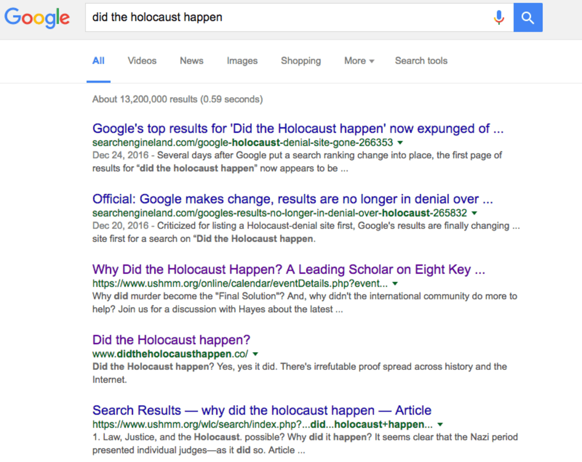582x462 pixels.
Task: Click 'Yes, yes it did' snippet text
Action: pos(246,367)
